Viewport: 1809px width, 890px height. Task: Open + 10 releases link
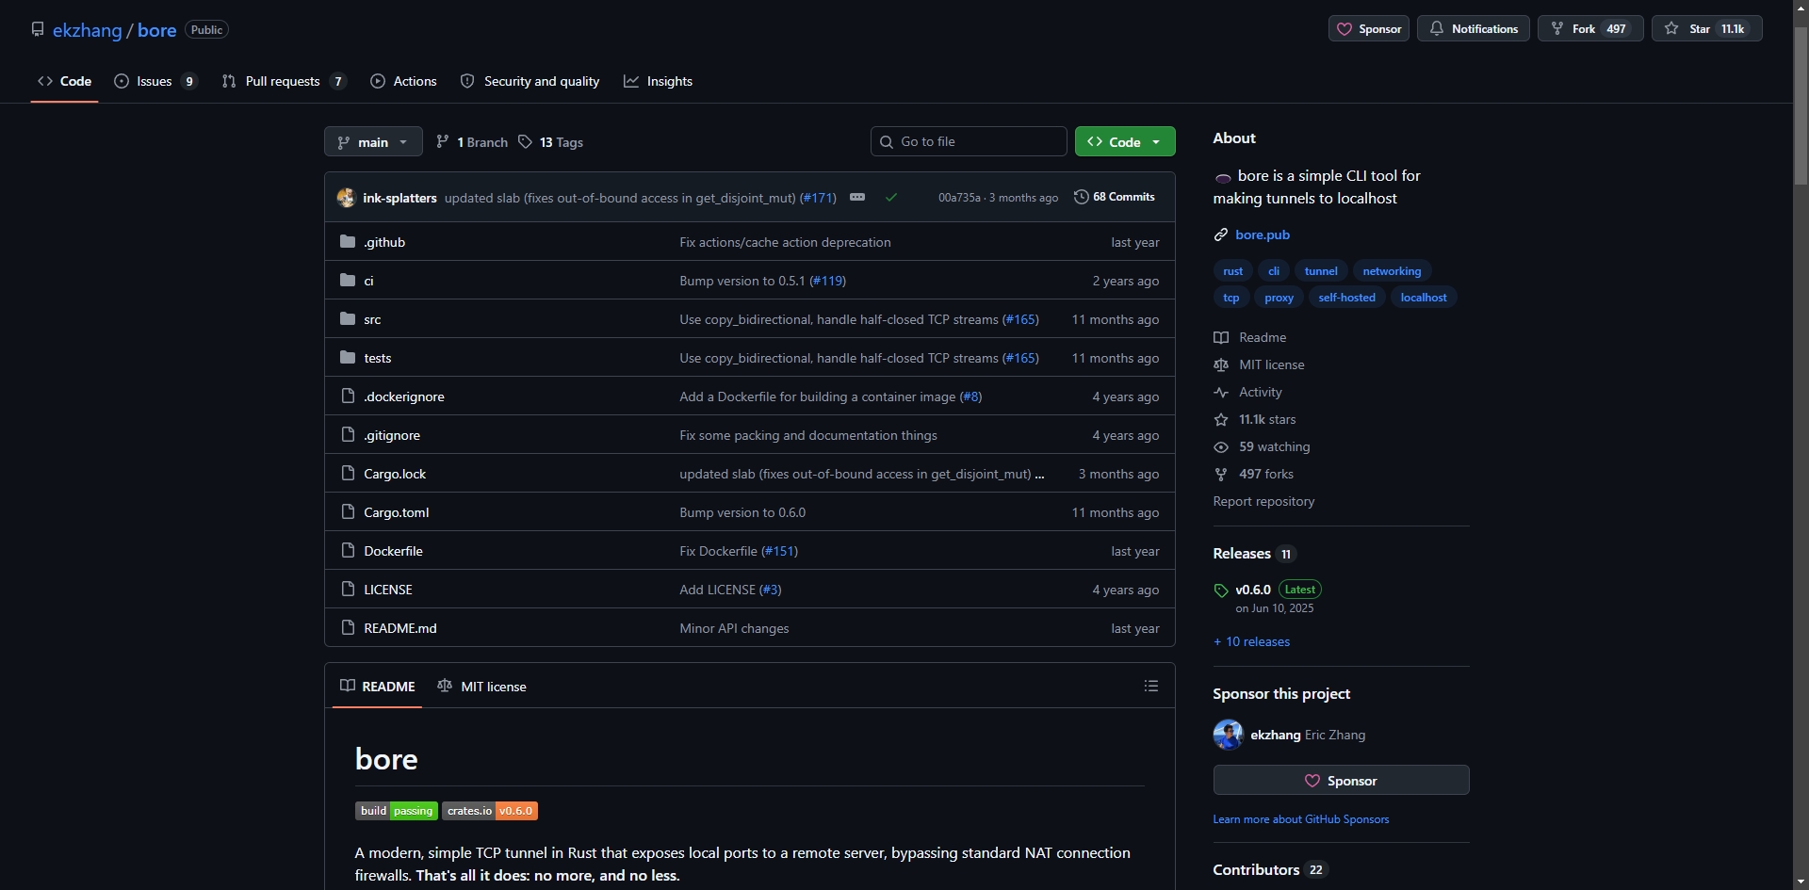point(1251,641)
